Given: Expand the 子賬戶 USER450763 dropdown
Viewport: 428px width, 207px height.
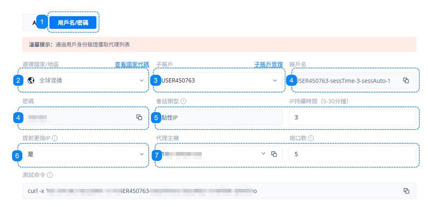Looking at the screenshot, I should click(219, 80).
